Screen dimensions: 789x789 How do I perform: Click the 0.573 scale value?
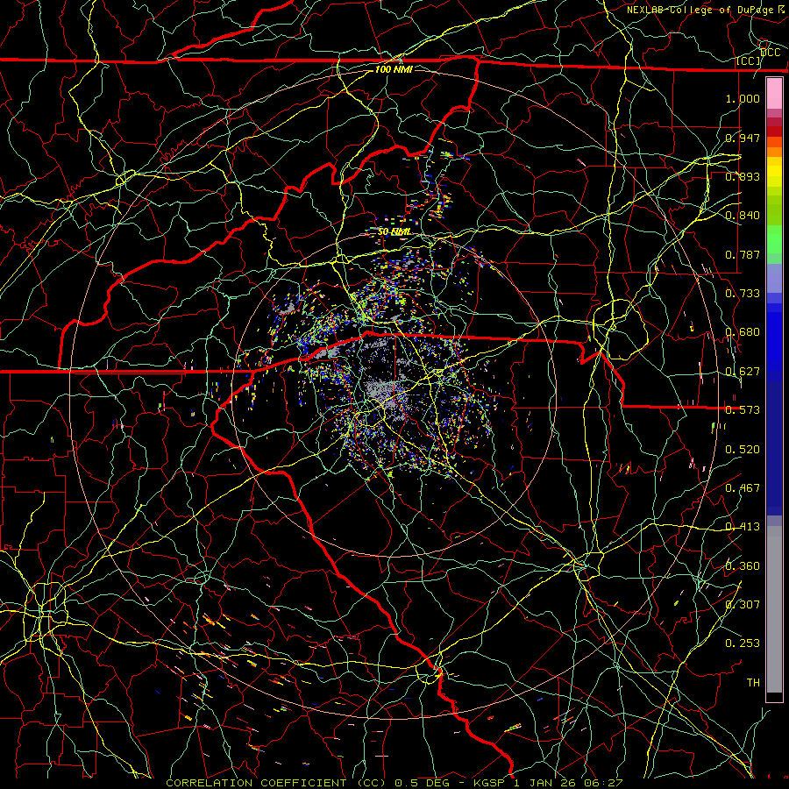tap(743, 410)
